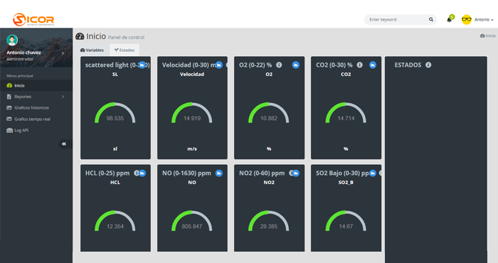The image size is (498, 263).
Task: Open the Antonio user dropdown
Action: tap(478, 20)
